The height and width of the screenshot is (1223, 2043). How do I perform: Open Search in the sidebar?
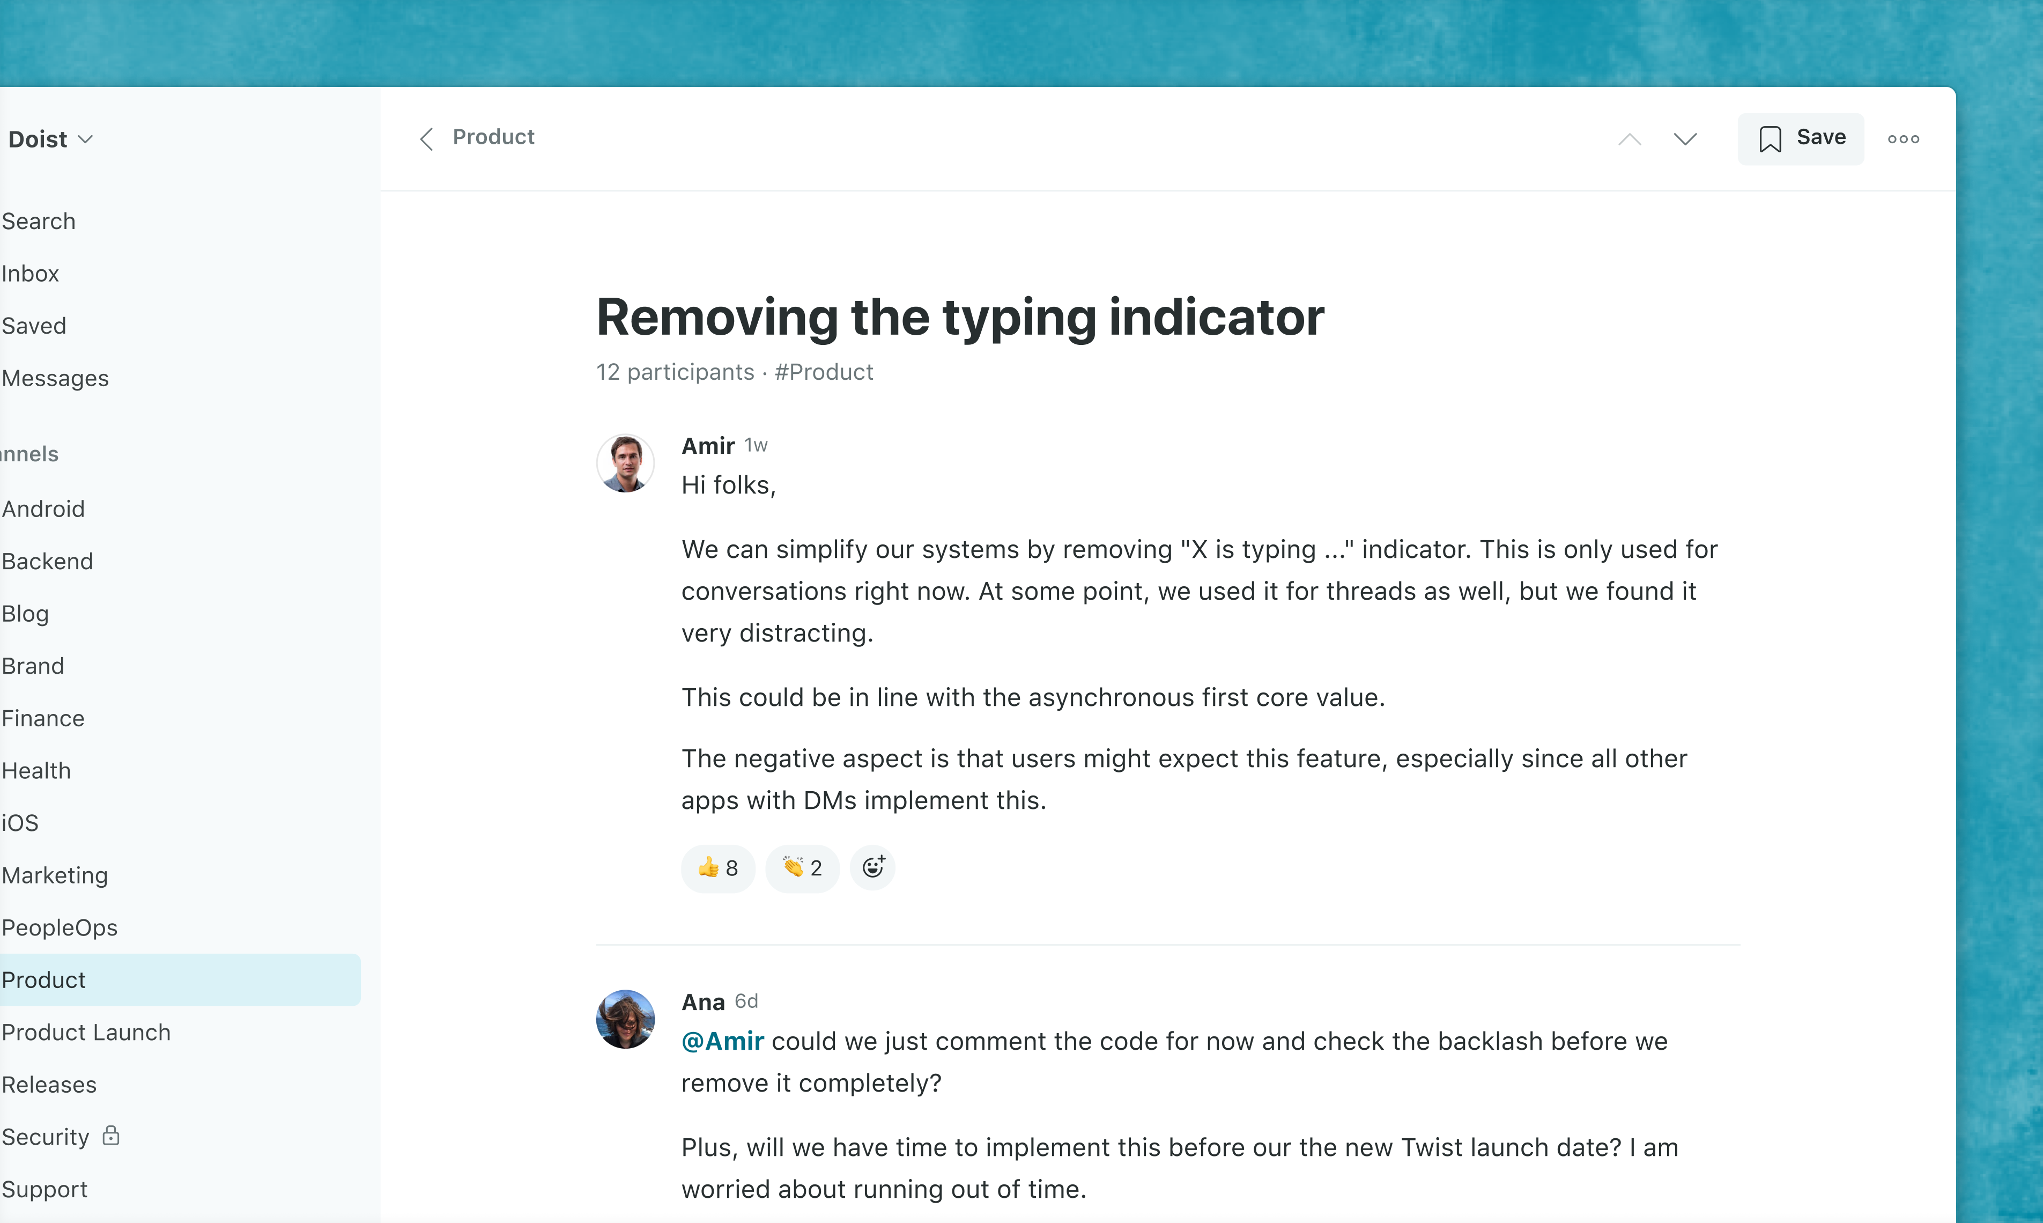[x=39, y=221]
